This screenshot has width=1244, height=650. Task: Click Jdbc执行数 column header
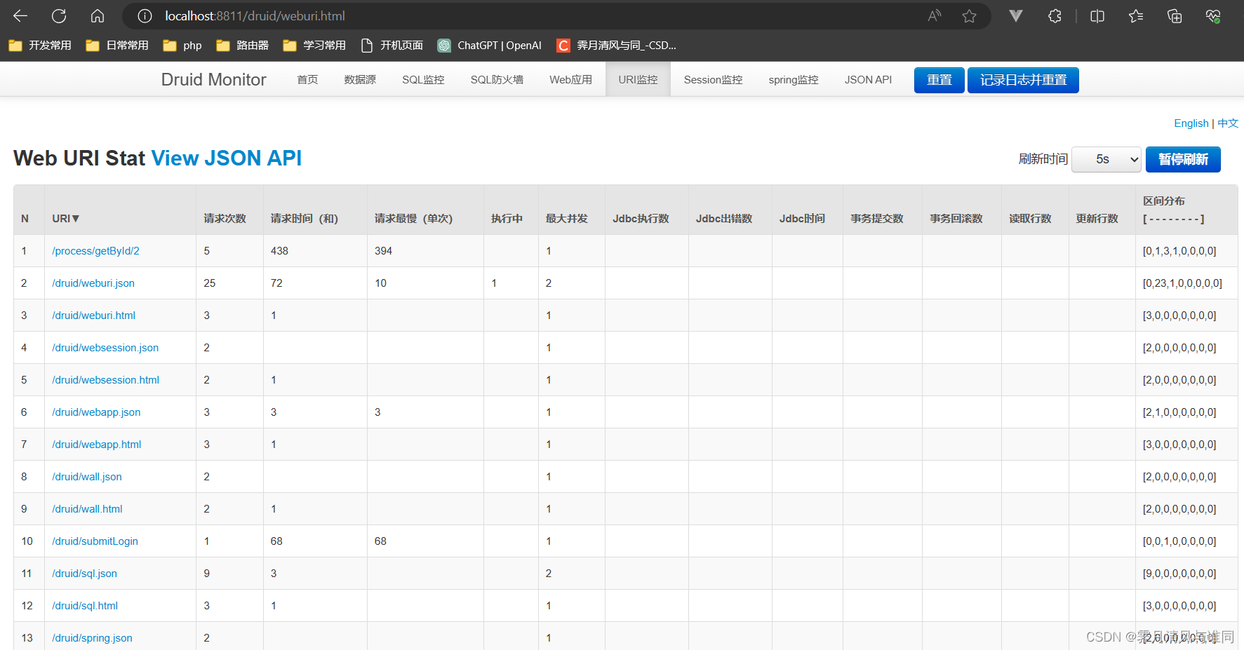pyautogui.click(x=641, y=218)
